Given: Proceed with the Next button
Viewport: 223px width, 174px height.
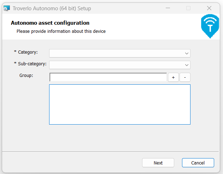Looking at the screenshot, I should [158, 163].
